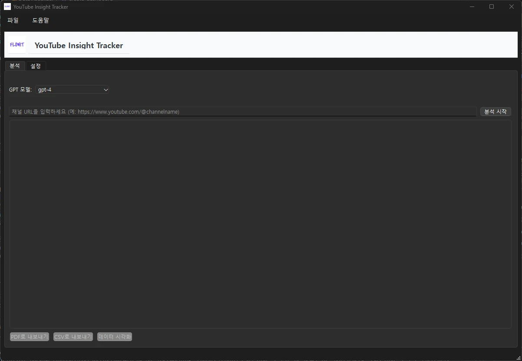The image size is (522, 361).
Task: Focus the 채널 URL input field
Action: coord(242,112)
